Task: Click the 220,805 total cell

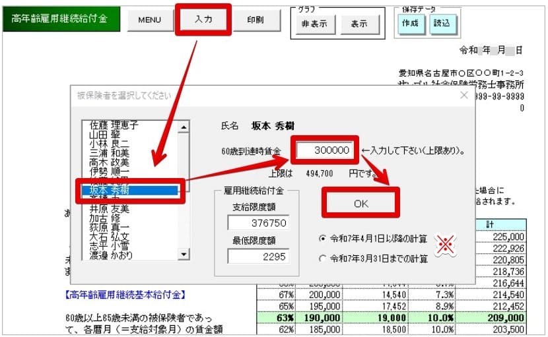Action: tap(501, 260)
